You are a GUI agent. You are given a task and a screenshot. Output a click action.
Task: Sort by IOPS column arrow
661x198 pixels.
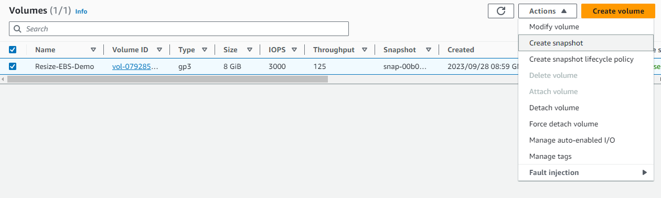(x=294, y=50)
